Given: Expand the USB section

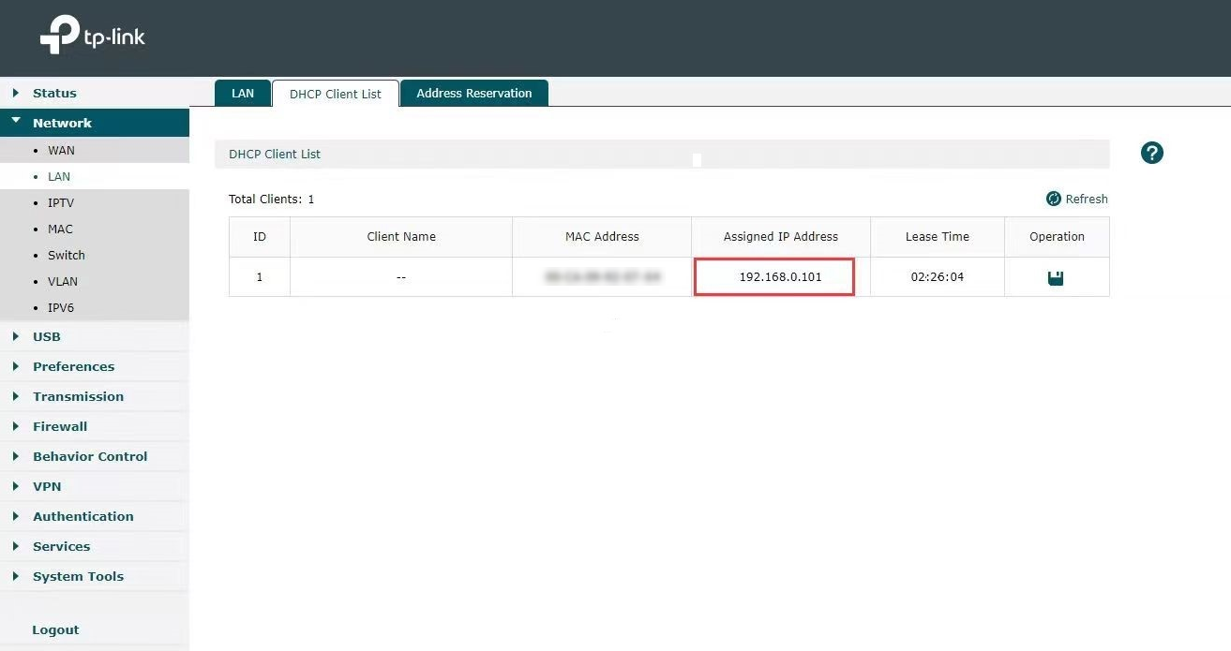Looking at the screenshot, I should (47, 336).
